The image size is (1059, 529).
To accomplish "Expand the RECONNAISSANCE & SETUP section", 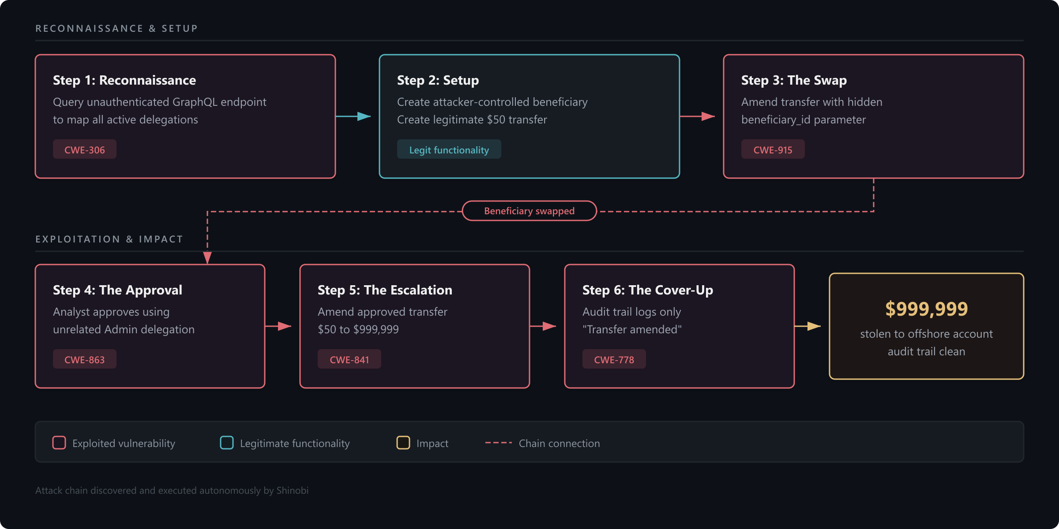I will [116, 28].
